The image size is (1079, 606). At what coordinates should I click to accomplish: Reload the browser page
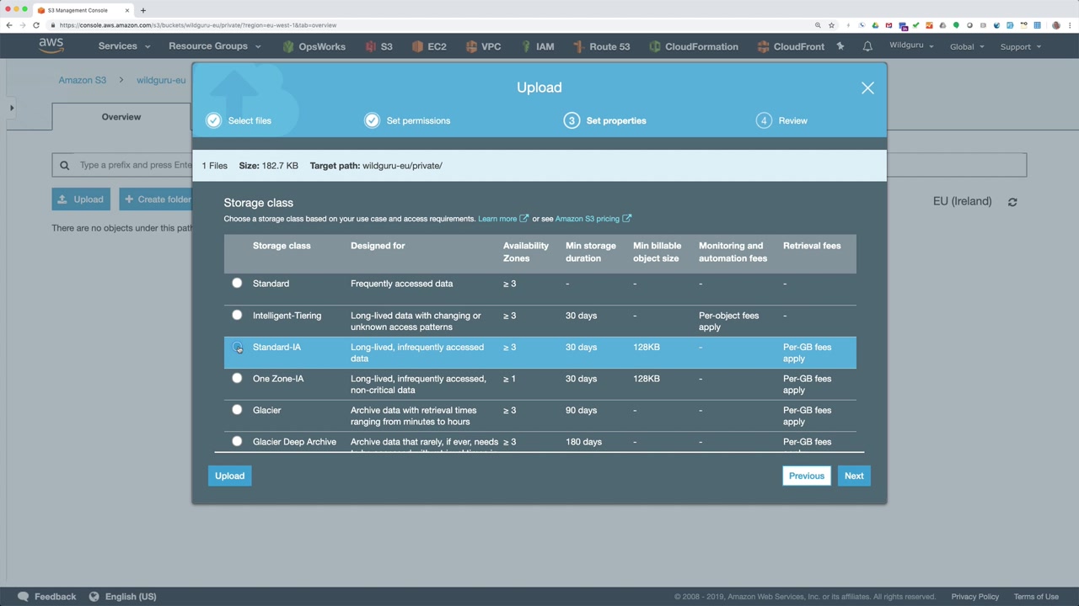(36, 25)
